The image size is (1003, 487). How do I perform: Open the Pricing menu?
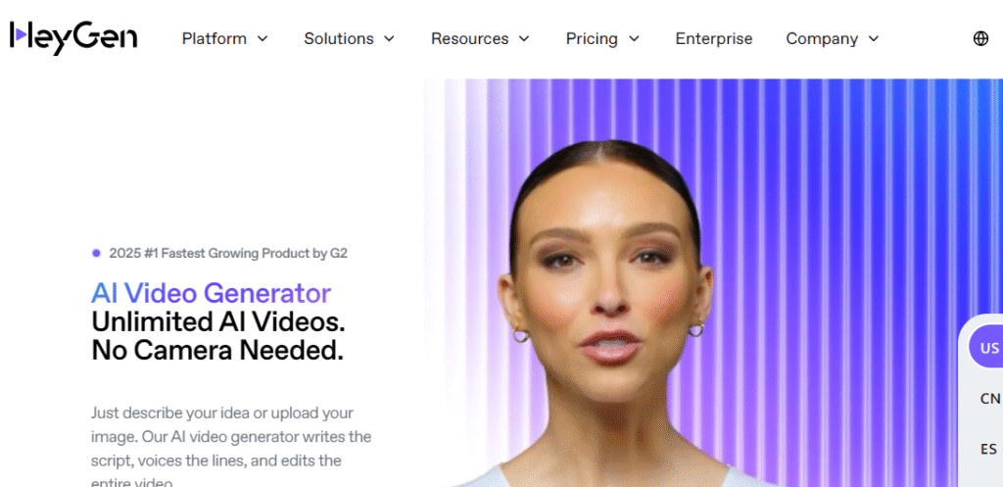(x=592, y=38)
